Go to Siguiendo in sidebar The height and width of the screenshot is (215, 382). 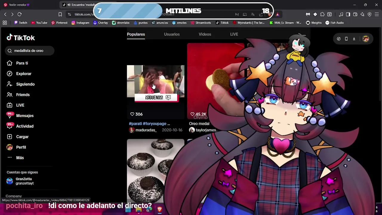(21, 84)
